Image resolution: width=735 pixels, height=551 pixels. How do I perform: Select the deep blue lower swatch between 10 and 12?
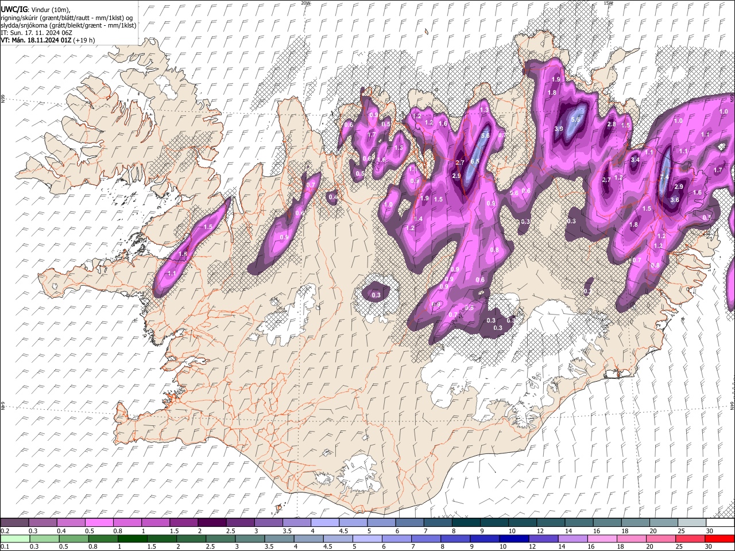513,538
